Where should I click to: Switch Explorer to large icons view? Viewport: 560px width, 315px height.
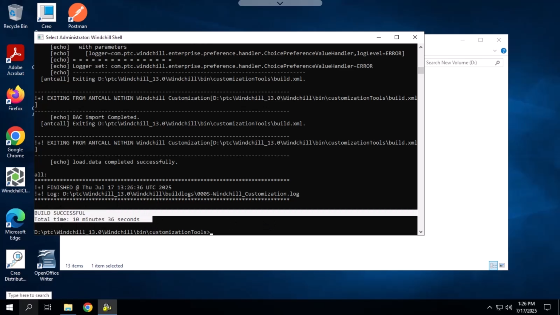(x=502, y=265)
